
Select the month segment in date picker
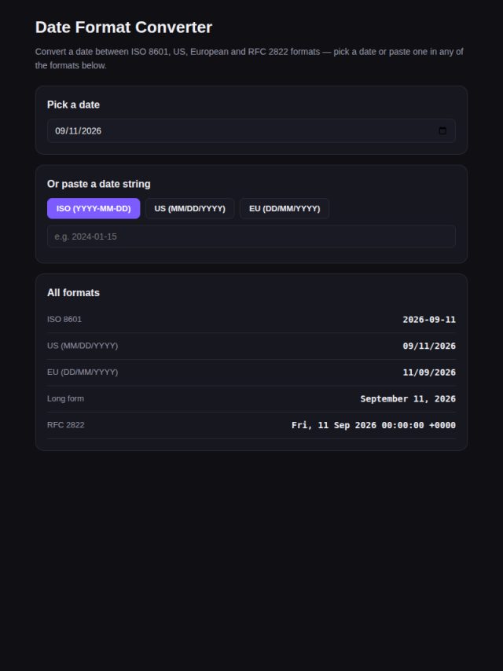[x=60, y=131]
